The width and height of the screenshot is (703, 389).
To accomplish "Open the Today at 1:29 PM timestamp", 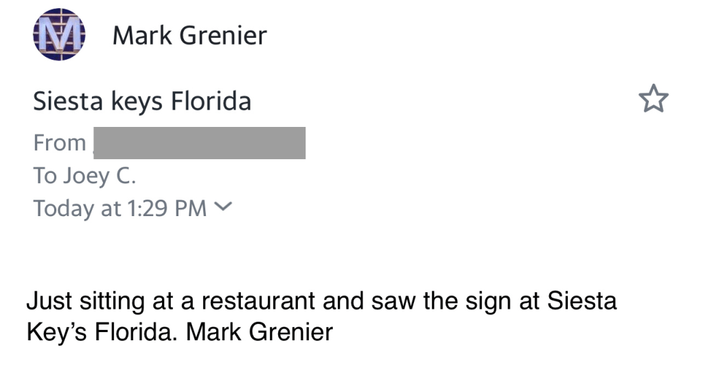I will pos(120,208).
